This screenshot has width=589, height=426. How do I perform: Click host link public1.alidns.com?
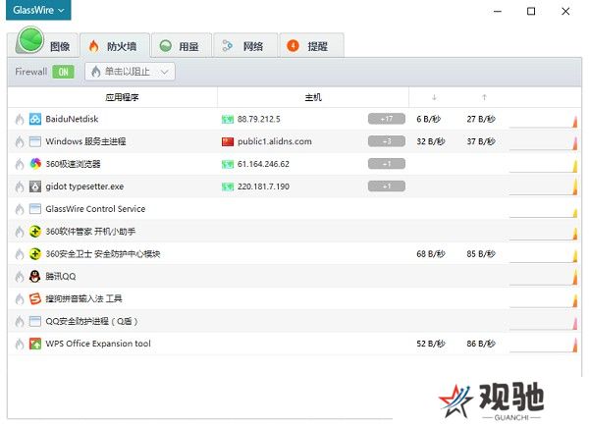tap(275, 141)
